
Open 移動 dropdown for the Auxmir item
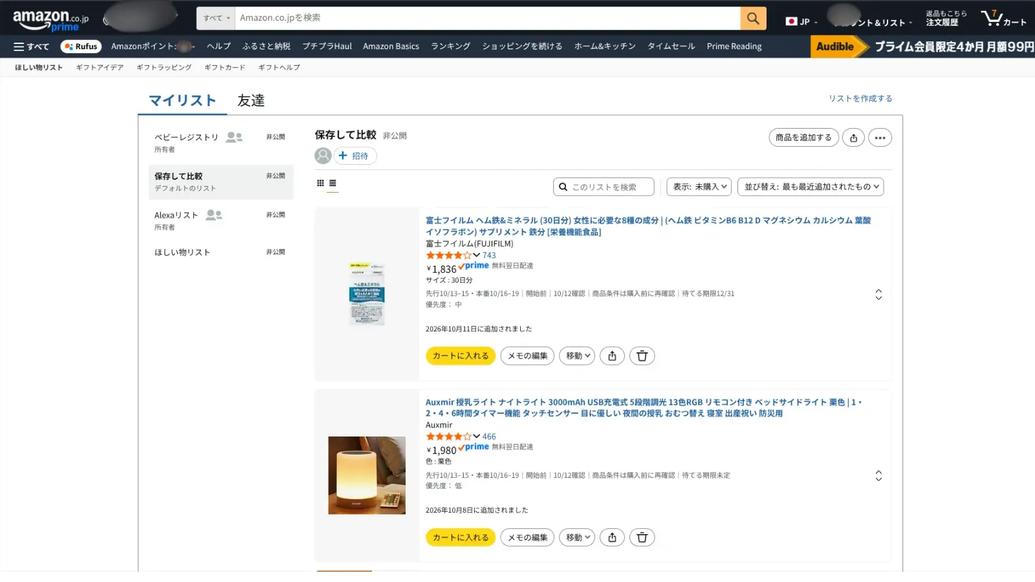pos(577,537)
